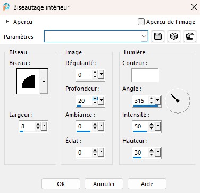Open the Couleur light color swatch
The image size is (200, 193).
(x=145, y=75)
